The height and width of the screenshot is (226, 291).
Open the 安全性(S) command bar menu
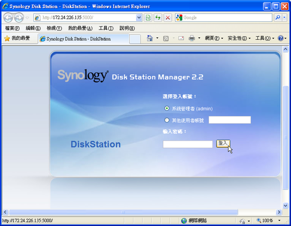pyautogui.click(x=239, y=38)
